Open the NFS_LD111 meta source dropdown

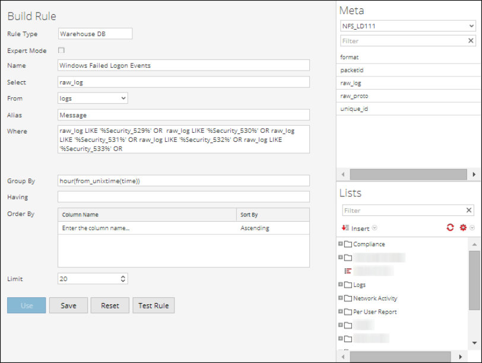point(472,26)
